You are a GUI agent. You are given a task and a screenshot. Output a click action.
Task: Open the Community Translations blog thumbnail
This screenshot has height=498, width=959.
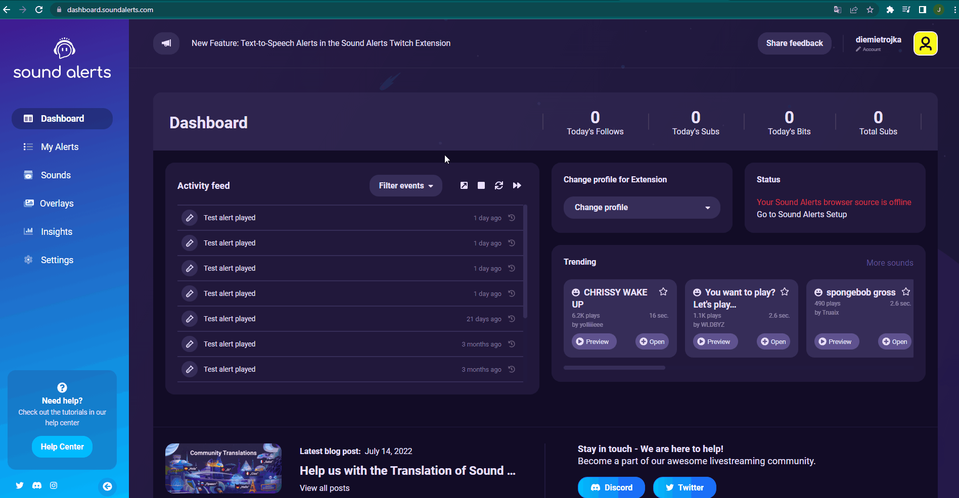[x=223, y=468]
